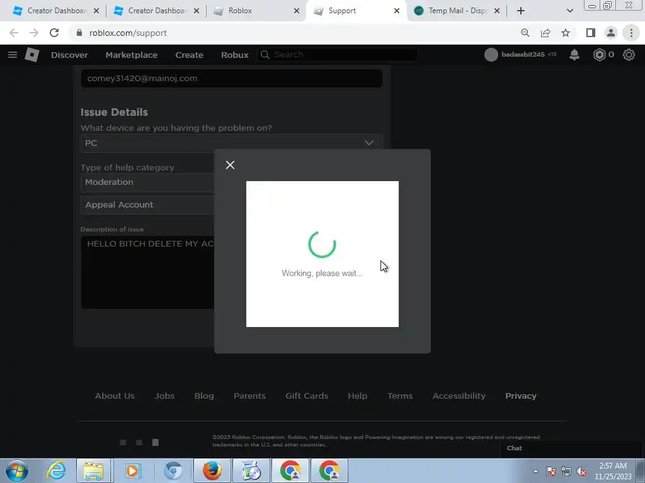Open the settings gear icon
Image resolution: width=645 pixels, height=483 pixels.
tap(629, 55)
